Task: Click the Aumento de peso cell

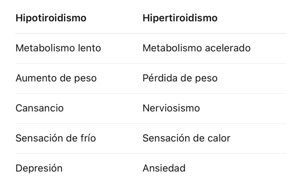Action: (56, 78)
